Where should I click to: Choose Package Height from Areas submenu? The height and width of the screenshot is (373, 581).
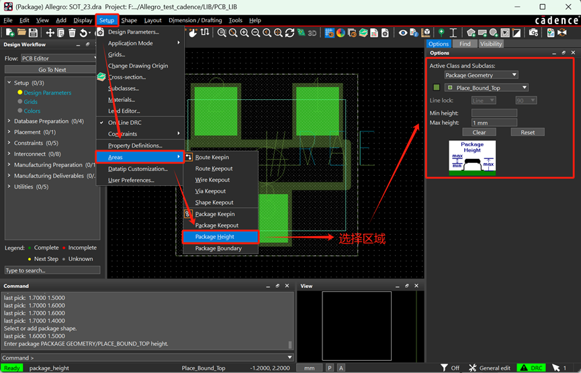[220, 236]
